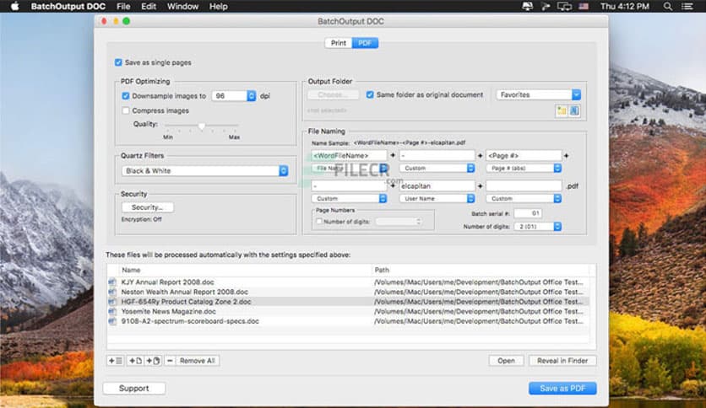Open the Favorites dropdown
This screenshot has width=706, height=408.
576,94
